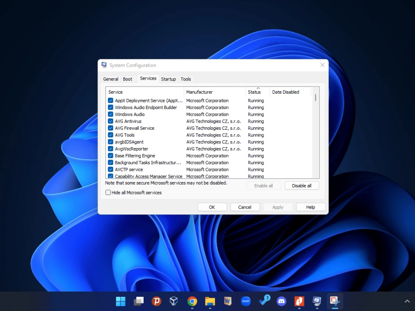Sort by the Date Disabled column header
This screenshot has height=311, width=415.
(x=290, y=92)
